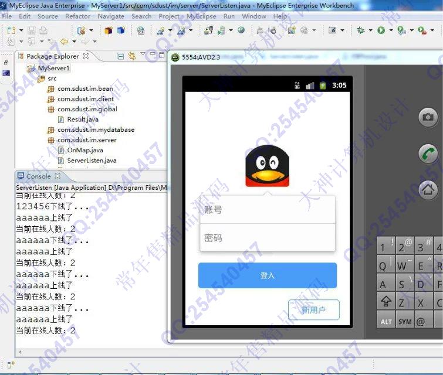
Task: Click the 账号 account input field
Action: click(268, 209)
